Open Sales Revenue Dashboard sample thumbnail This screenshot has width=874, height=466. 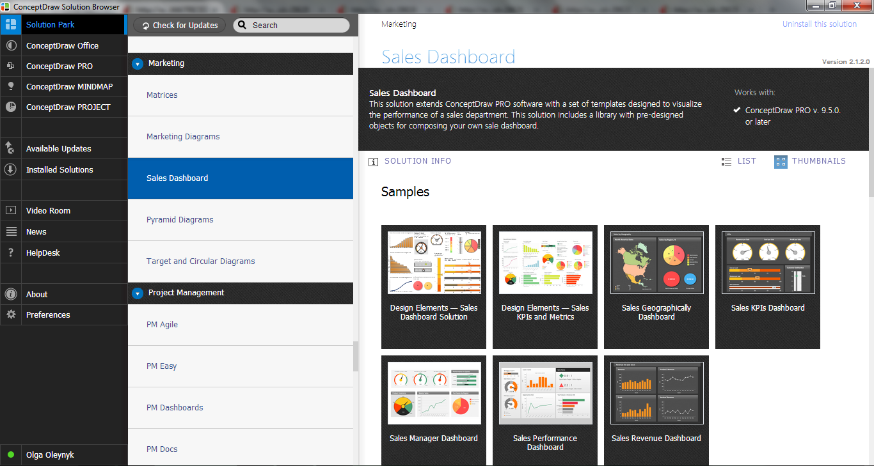click(656, 410)
